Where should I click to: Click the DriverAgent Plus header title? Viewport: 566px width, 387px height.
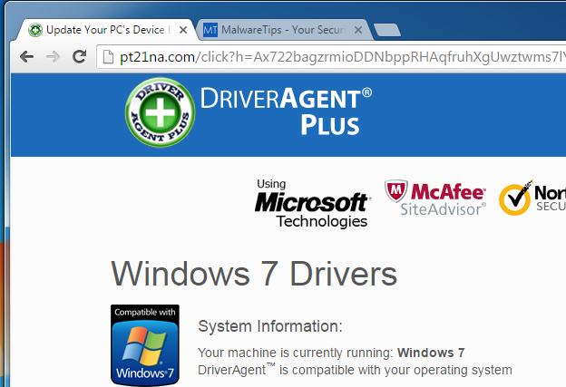[x=287, y=111]
